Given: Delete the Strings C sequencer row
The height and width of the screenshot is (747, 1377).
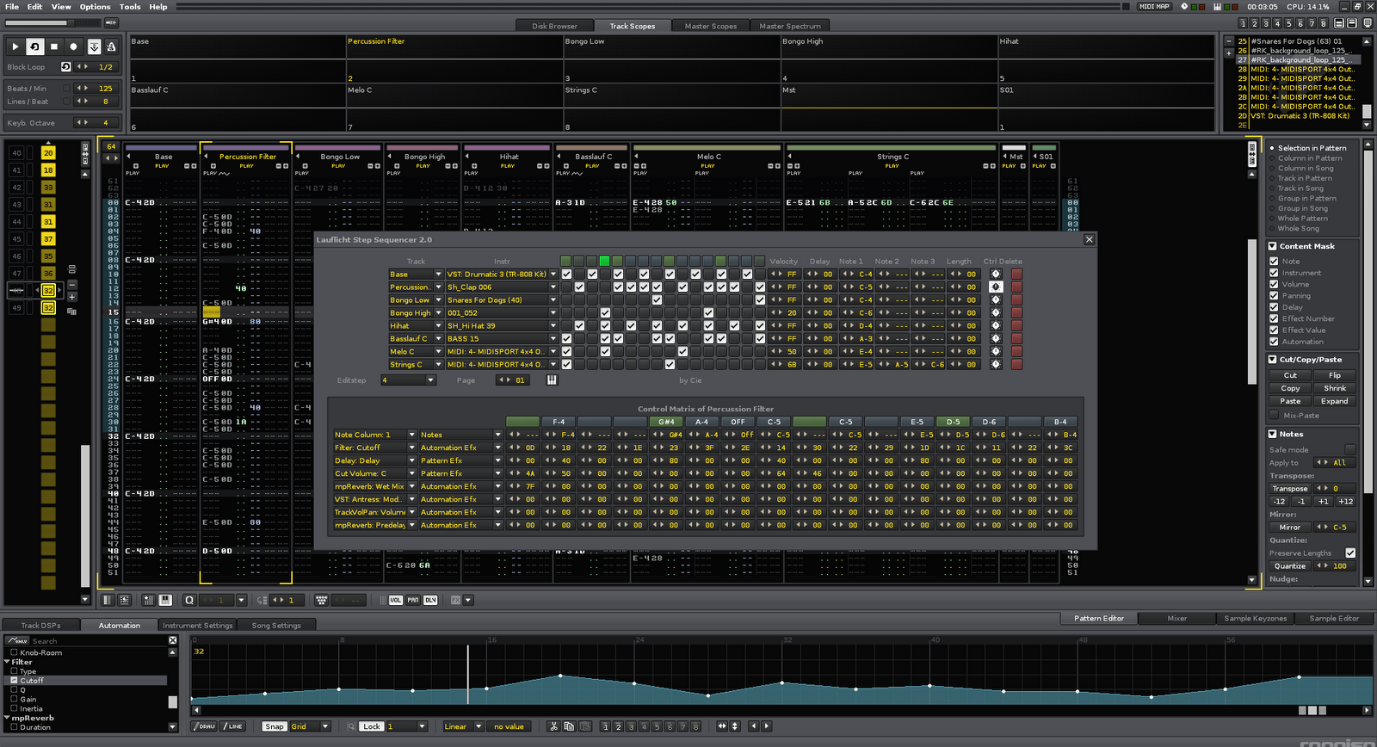Looking at the screenshot, I should tap(1016, 364).
